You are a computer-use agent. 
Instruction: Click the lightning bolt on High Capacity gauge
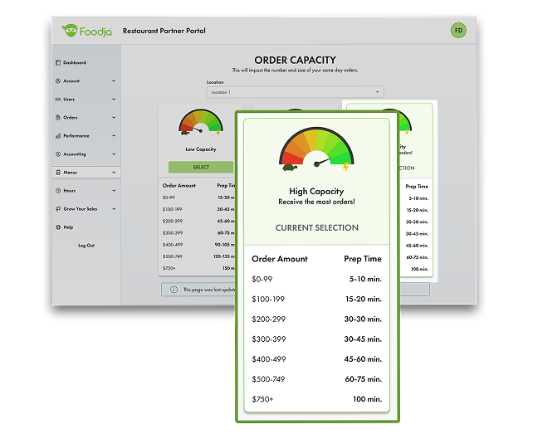coord(345,167)
